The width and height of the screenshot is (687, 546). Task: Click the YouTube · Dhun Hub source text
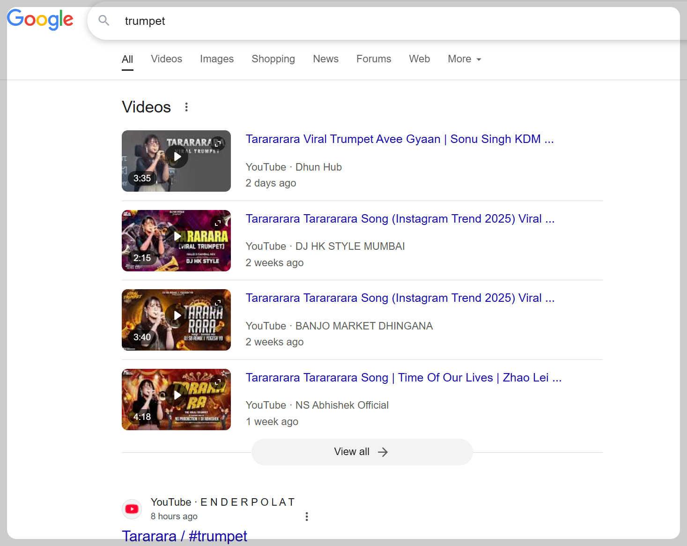294,167
